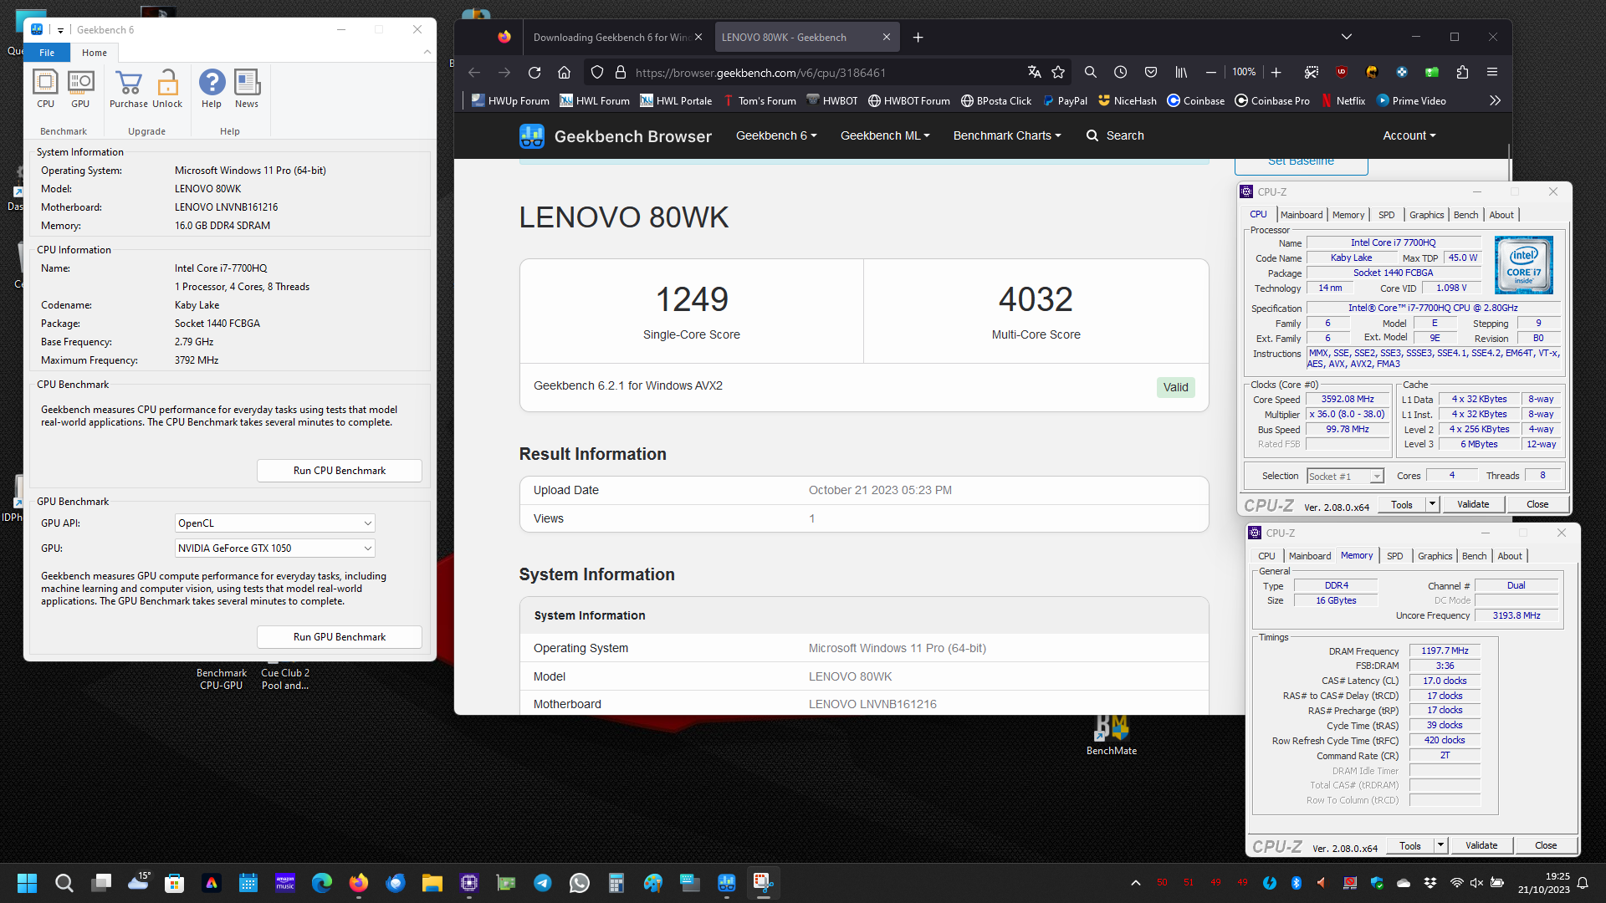Switch to Graphics tab in upper CPU-Z window
1606x903 pixels.
[1426, 215]
